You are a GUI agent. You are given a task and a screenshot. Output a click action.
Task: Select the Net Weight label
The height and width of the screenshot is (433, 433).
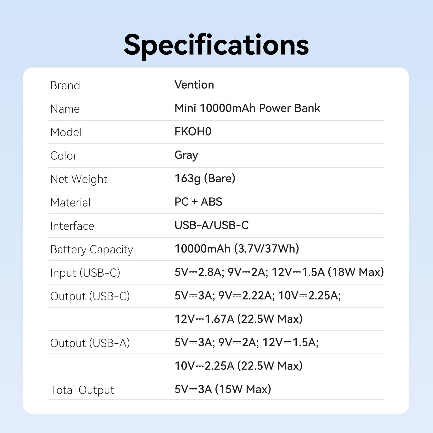79,179
